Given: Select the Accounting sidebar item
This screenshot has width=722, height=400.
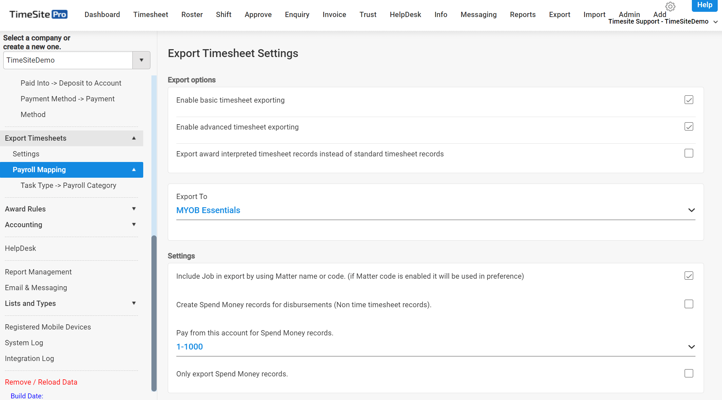Looking at the screenshot, I should (x=24, y=225).
